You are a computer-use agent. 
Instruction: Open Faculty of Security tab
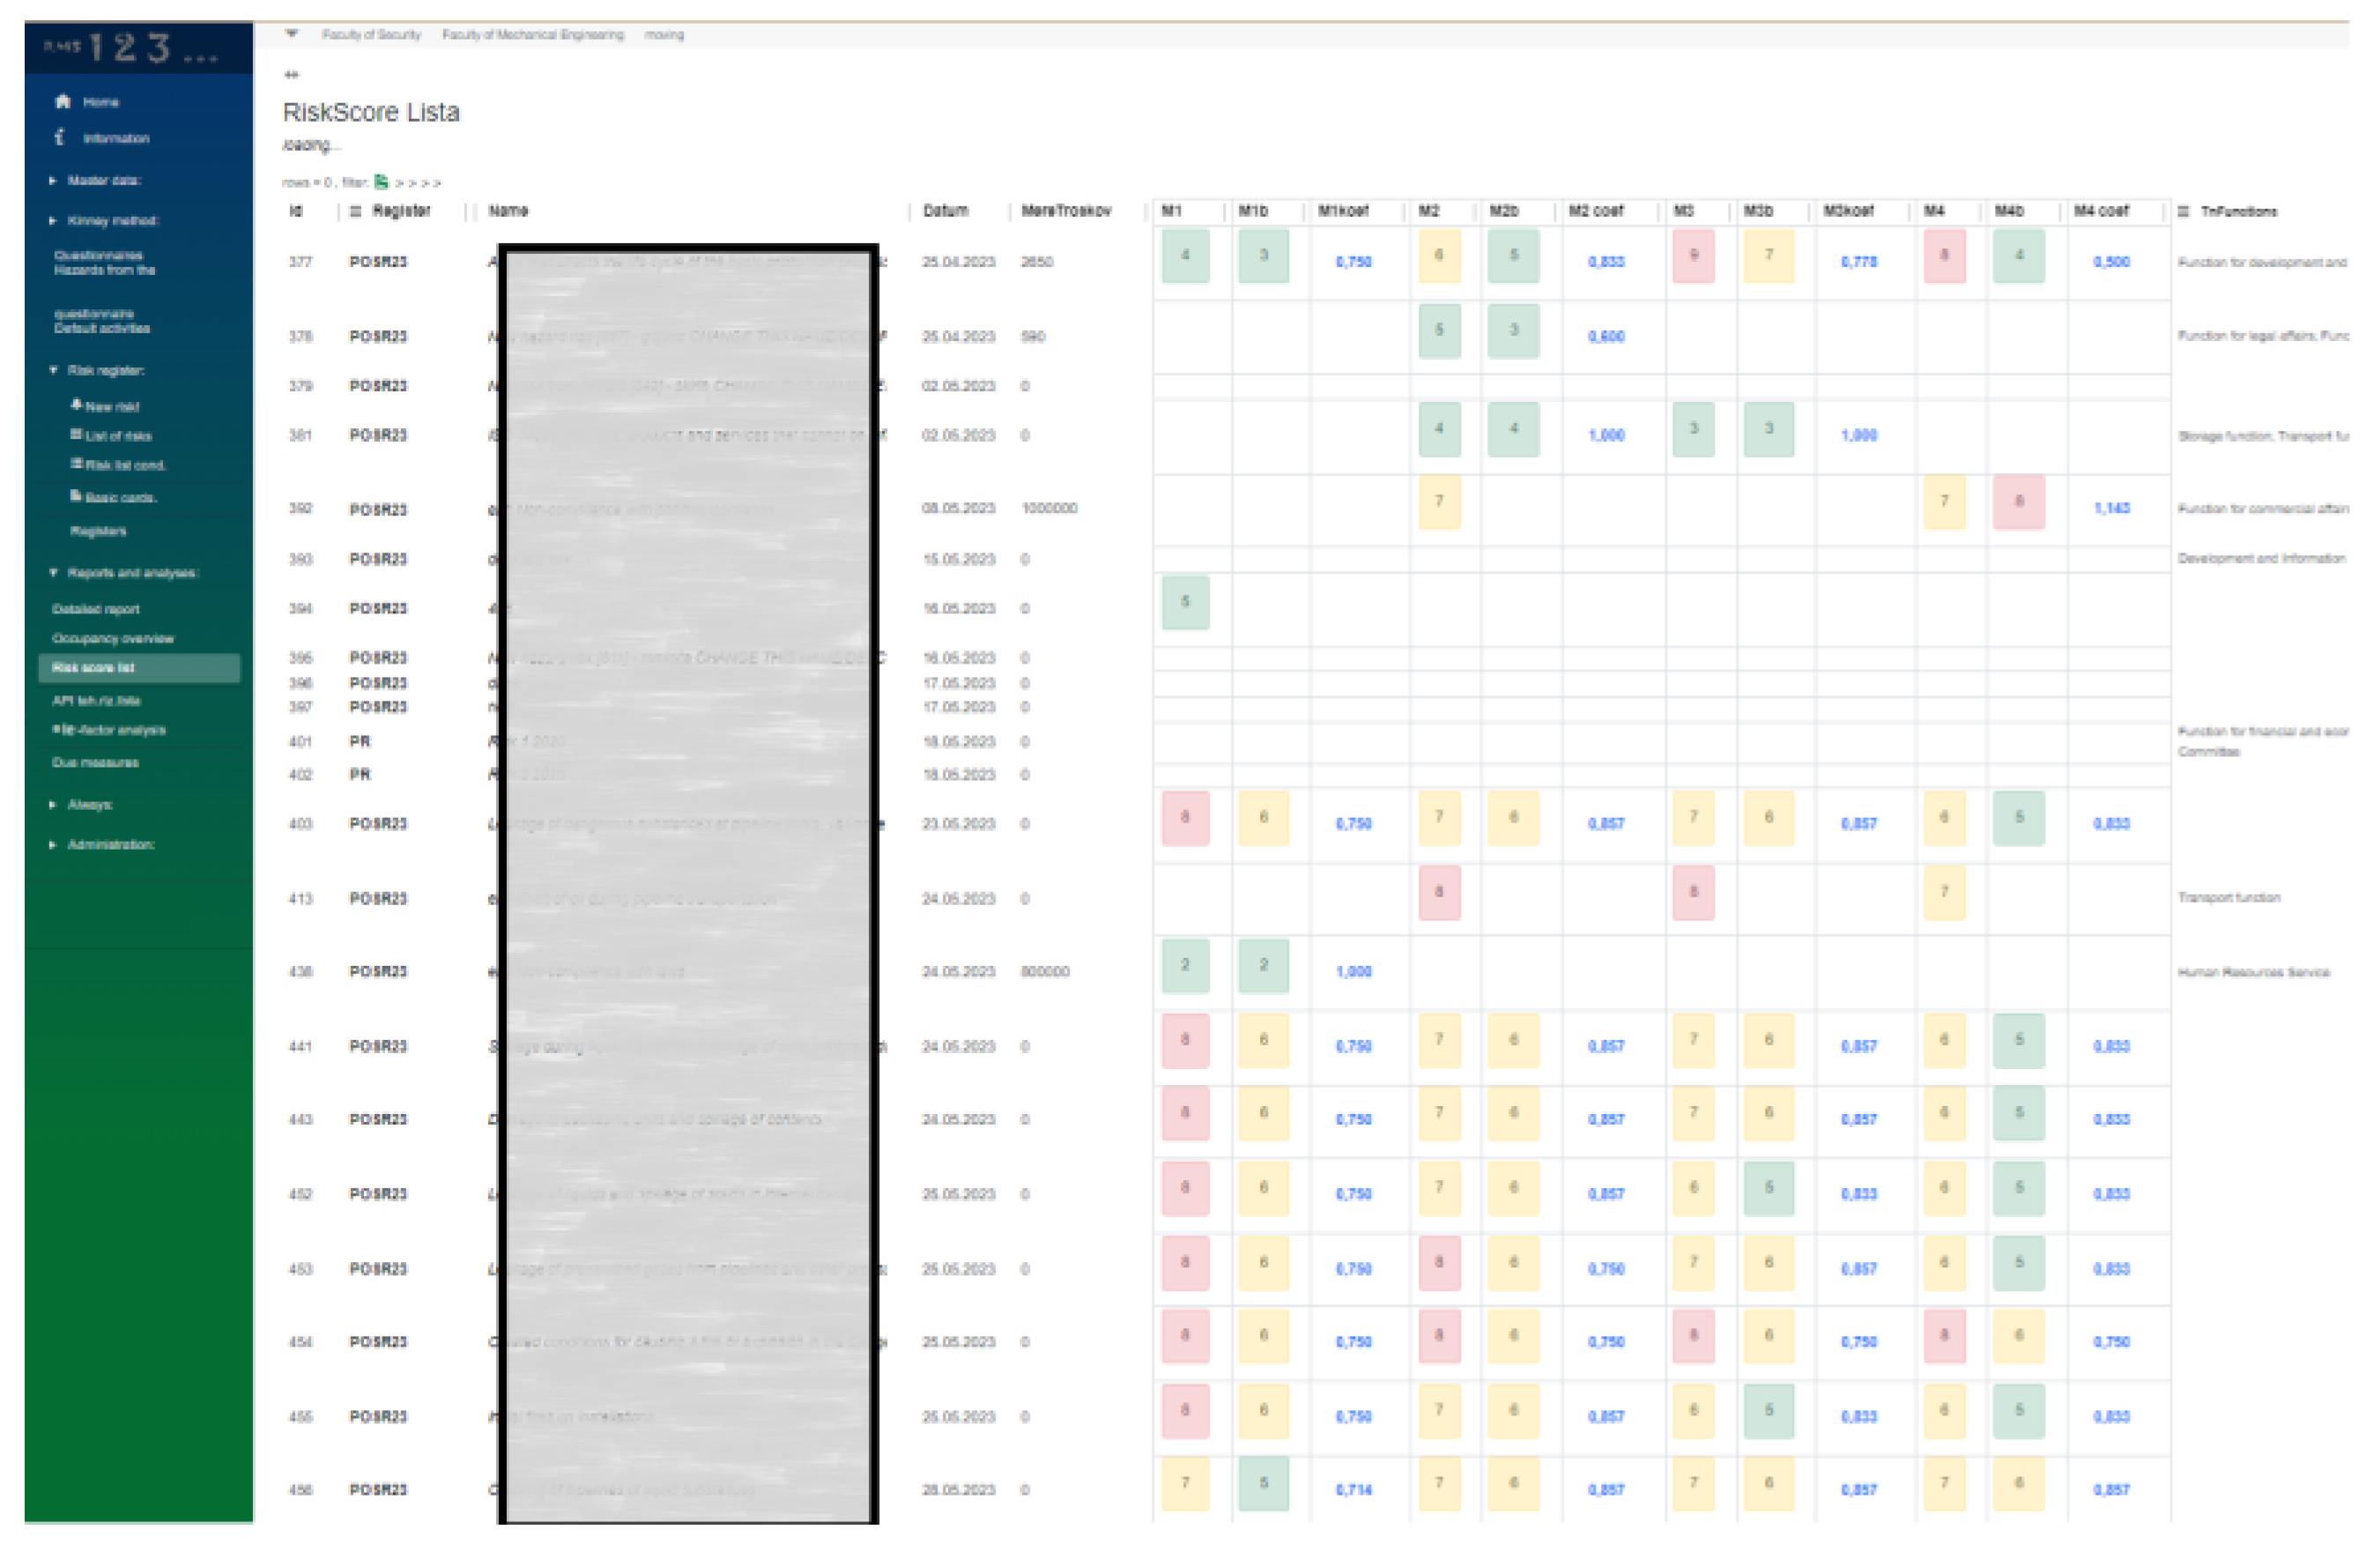(371, 35)
